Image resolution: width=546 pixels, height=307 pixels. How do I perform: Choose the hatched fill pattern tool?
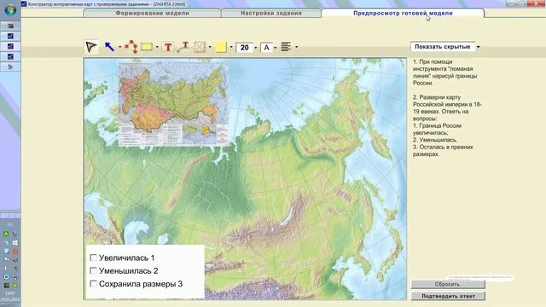pos(200,47)
